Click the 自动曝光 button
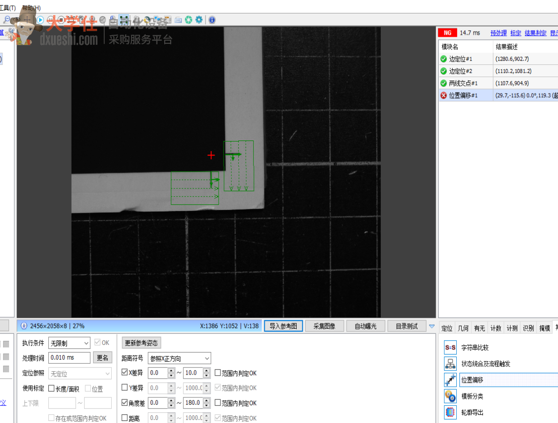The width and height of the screenshot is (558, 423). pos(366,326)
